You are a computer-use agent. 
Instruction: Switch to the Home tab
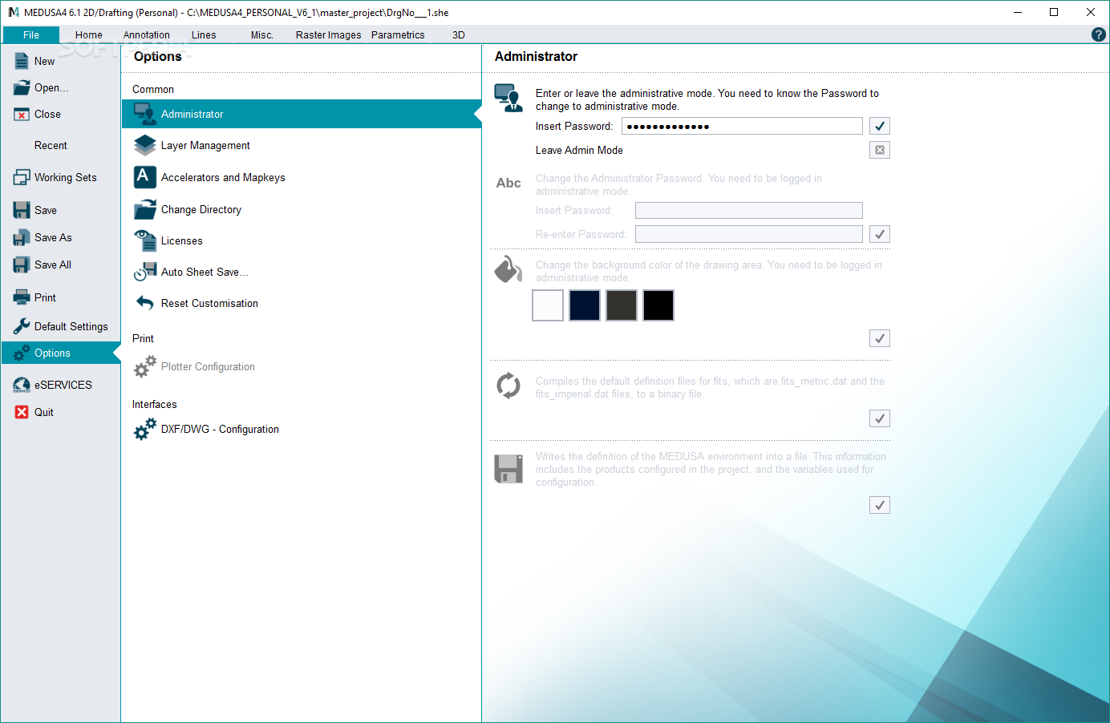pos(89,35)
